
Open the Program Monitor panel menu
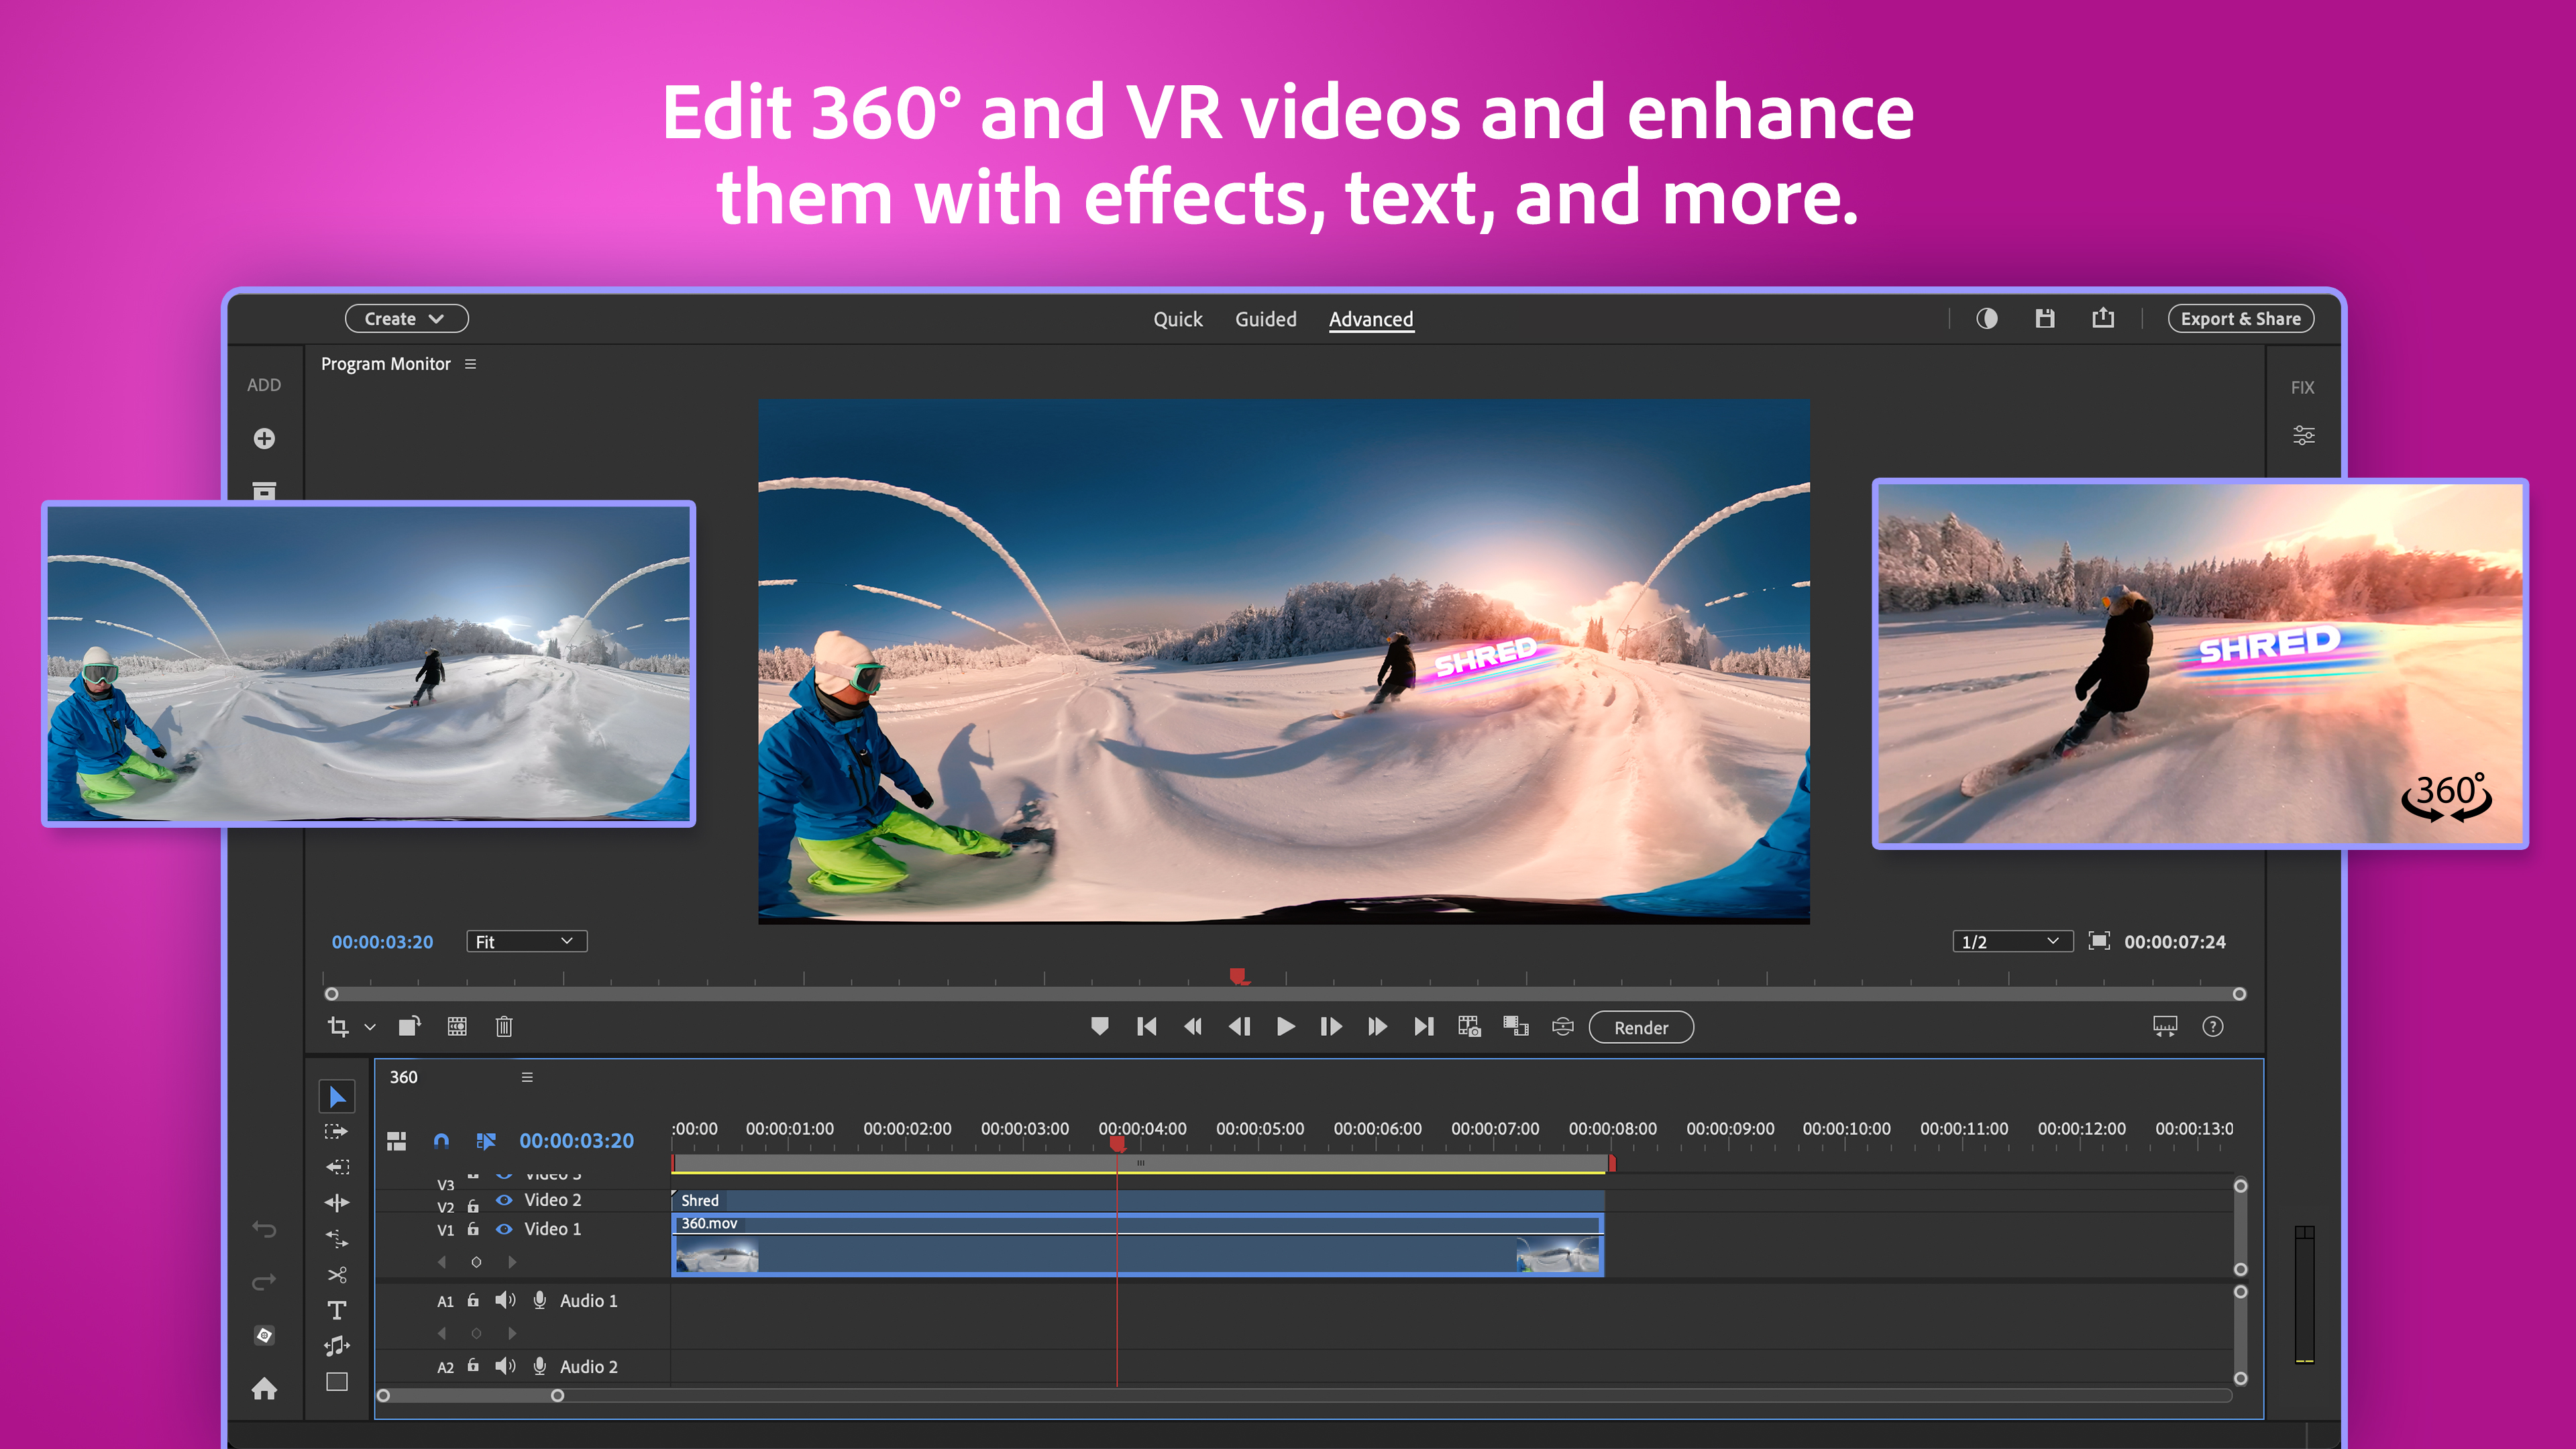click(470, 363)
